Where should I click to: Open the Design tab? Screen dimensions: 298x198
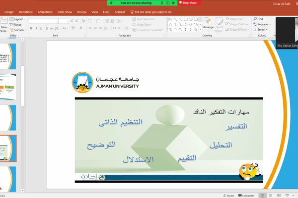(9, 12)
